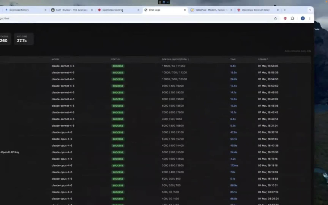Viewport: 328px width, 205px height.
Task: Open the Chrome profile avatar
Action: (x=302, y=18)
